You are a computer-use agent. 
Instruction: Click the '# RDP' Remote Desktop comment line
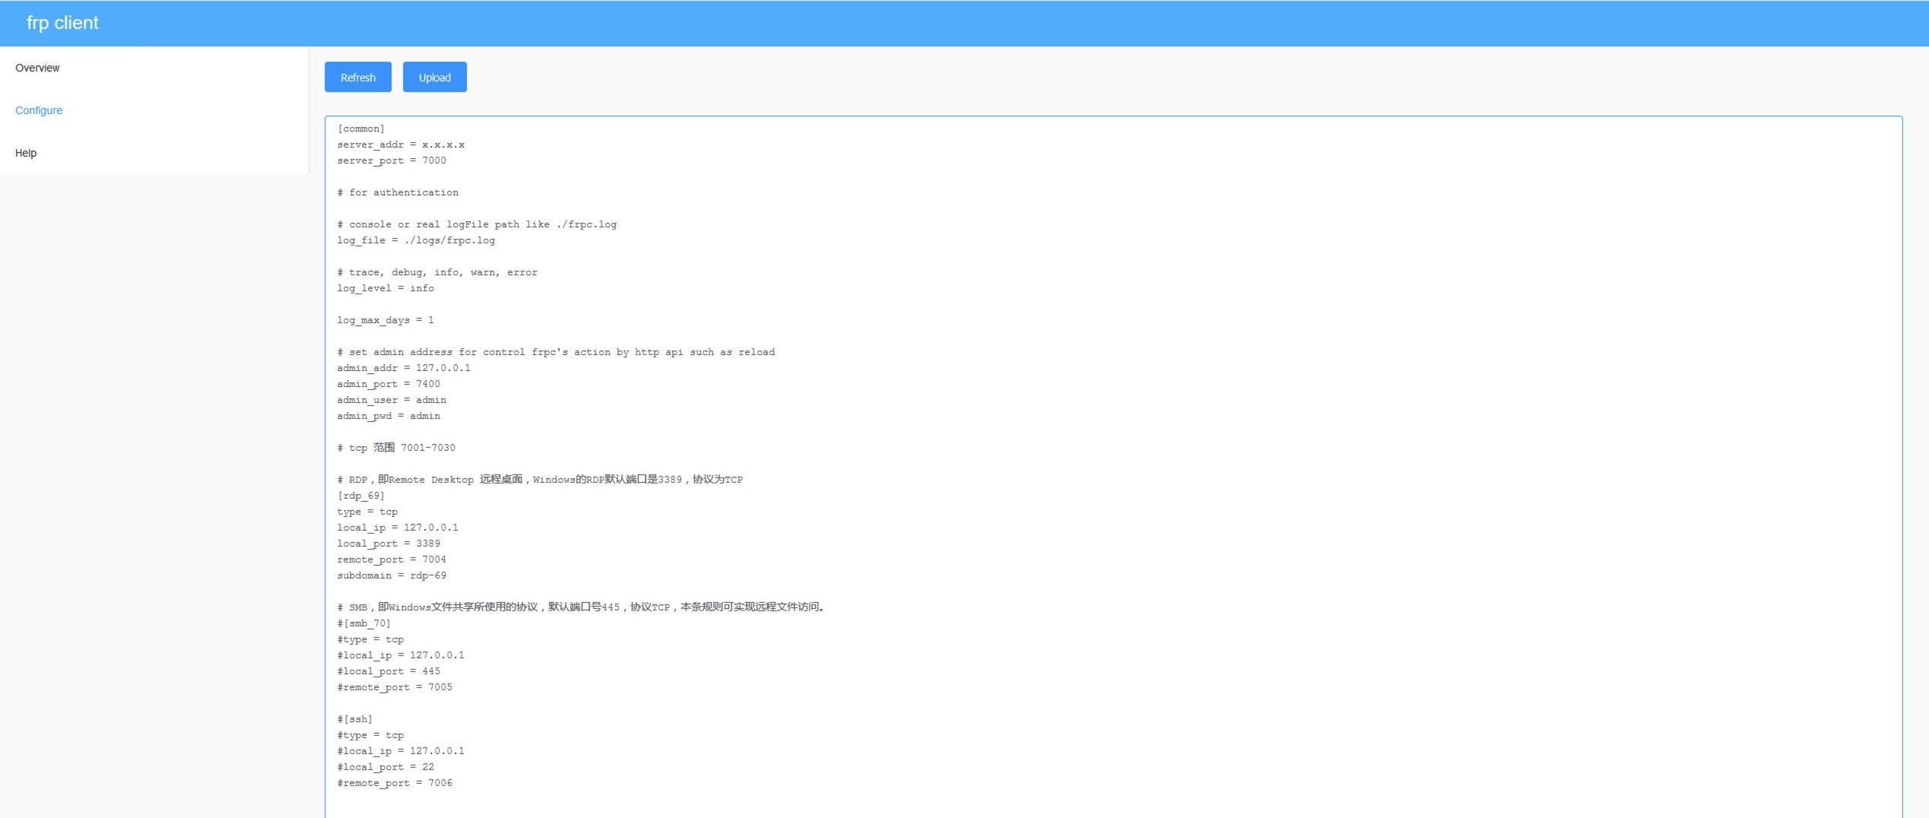540,480
